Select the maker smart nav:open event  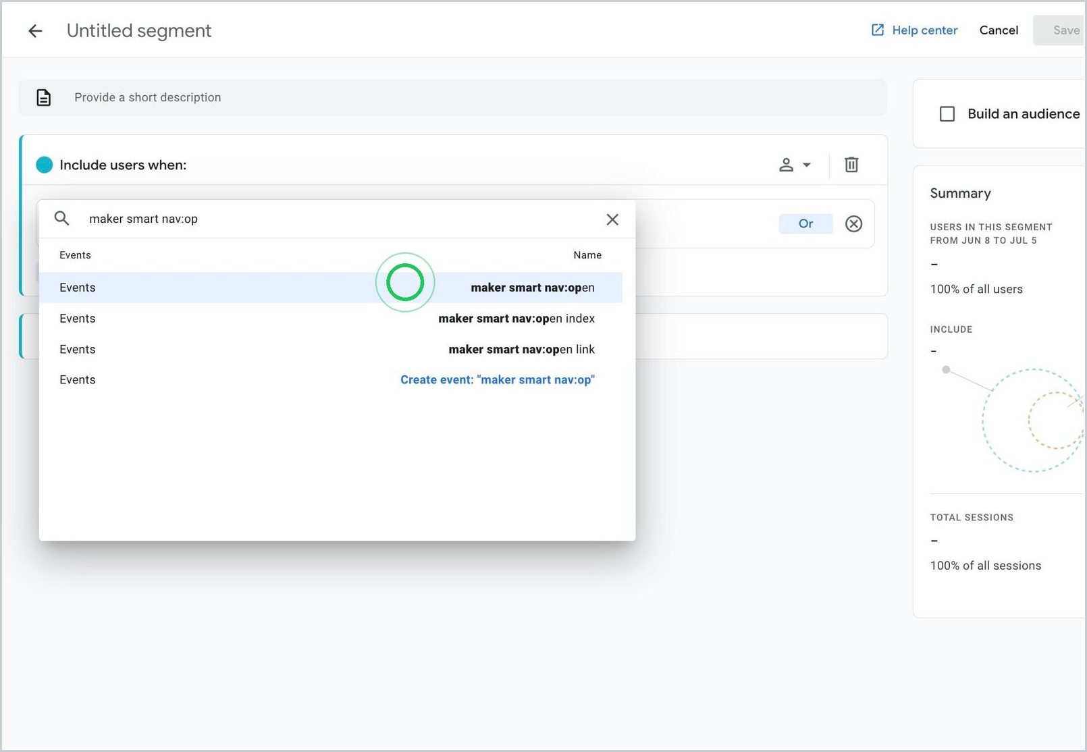[x=330, y=288]
